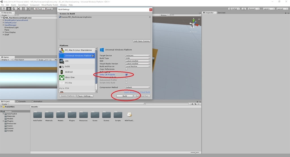The image size is (290, 157).
Task: Select the combined Transform tool
Action: coord(28,9)
